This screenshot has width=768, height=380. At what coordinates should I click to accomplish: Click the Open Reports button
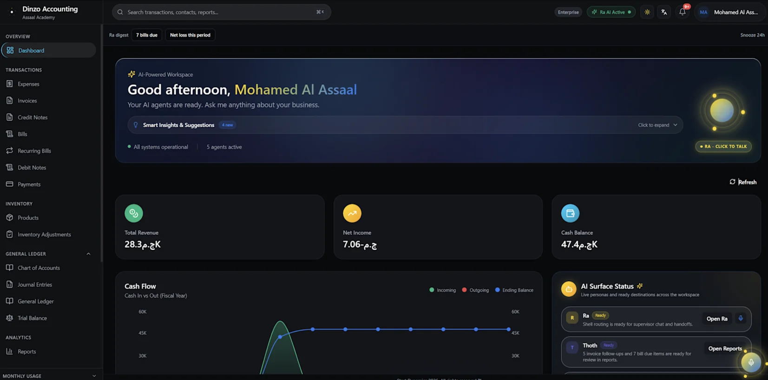click(725, 348)
